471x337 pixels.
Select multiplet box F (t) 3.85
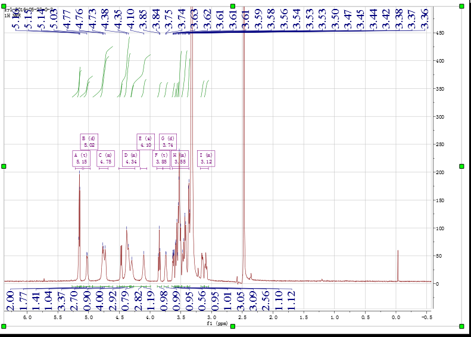click(x=161, y=159)
